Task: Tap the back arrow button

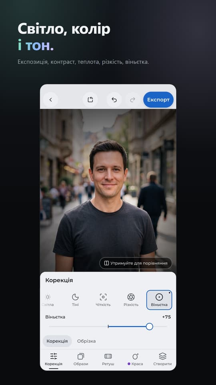Action: pyautogui.click(x=51, y=100)
